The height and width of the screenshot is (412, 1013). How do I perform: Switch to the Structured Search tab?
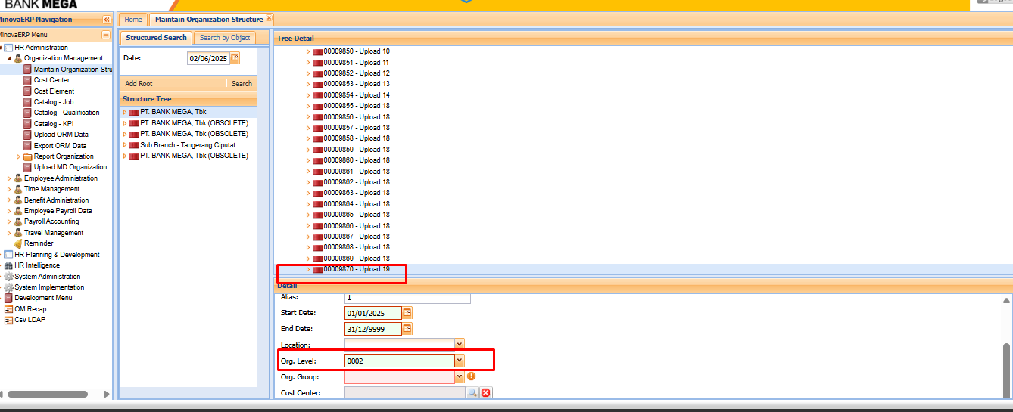(x=156, y=37)
